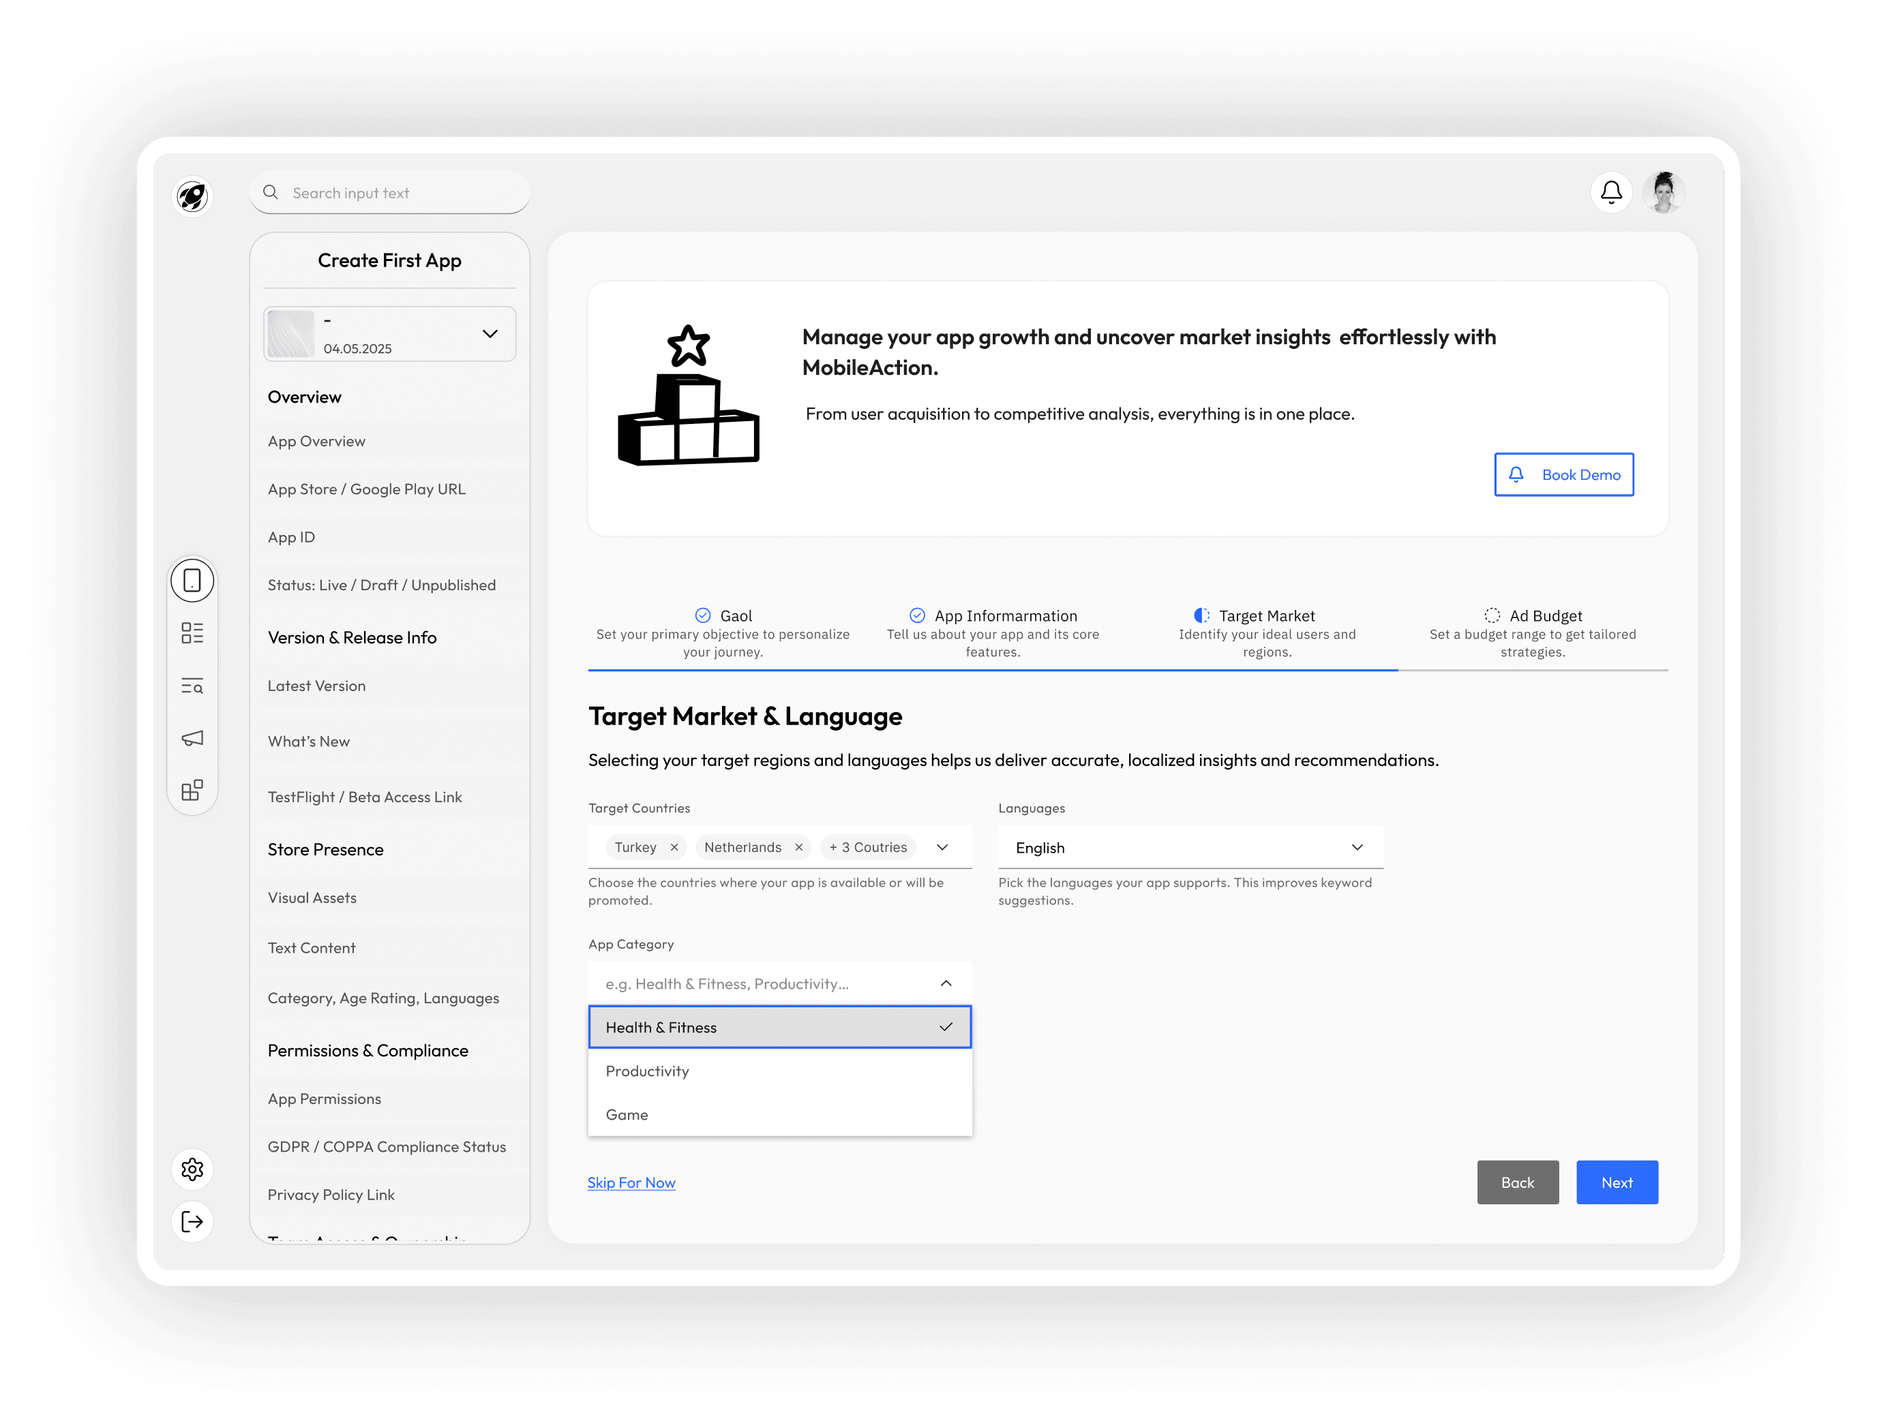Click the logout icon
The width and height of the screenshot is (1877, 1423).
[193, 1222]
